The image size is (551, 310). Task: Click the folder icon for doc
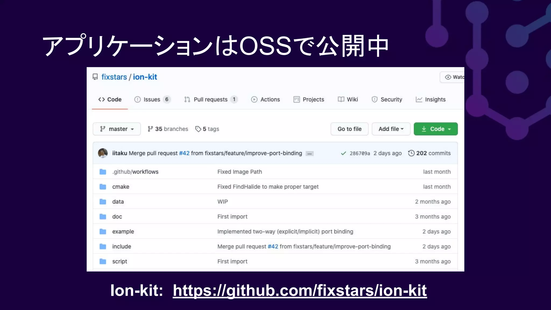coord(103,217)
